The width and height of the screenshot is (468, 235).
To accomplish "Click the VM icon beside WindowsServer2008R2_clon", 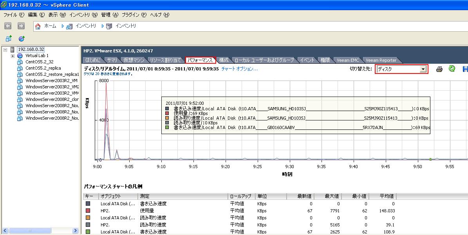I will click(x=20, y=99).
